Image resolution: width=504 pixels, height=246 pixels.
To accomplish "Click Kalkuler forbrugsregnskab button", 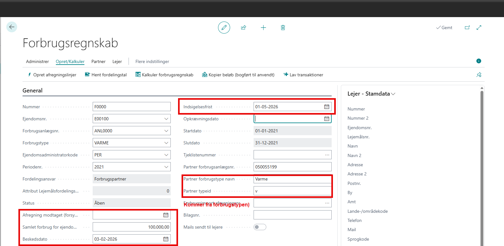I will tap(164, 75).
